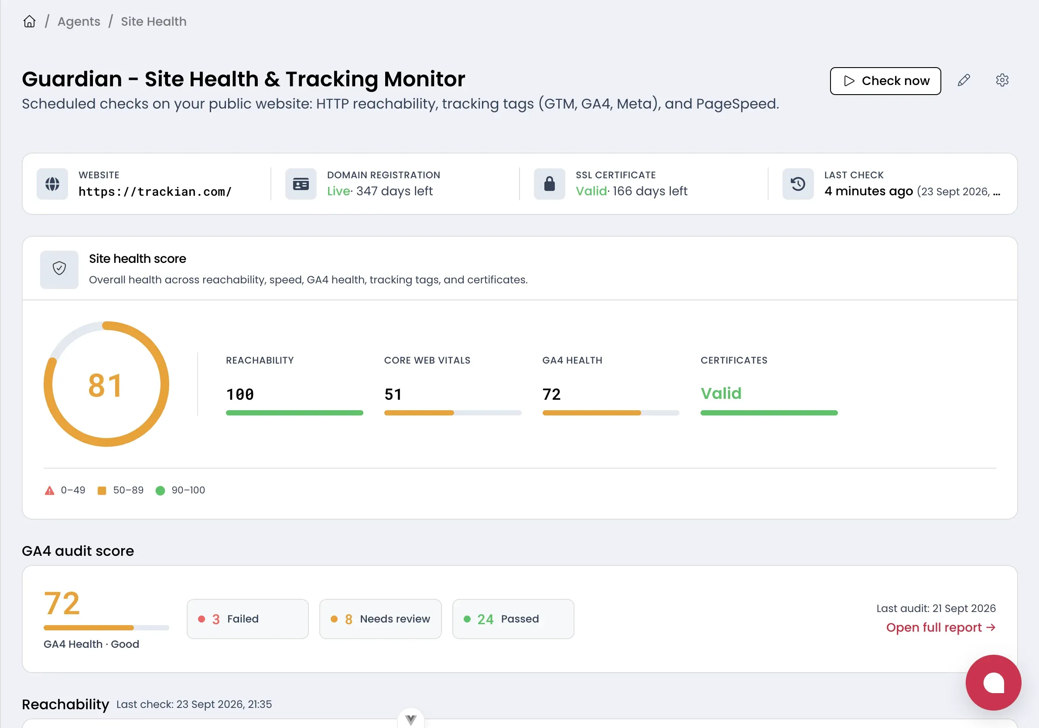Screen dimensions: 1039x728
Task: Click the Core Web Vitals 51 bar
Action: 452,413
